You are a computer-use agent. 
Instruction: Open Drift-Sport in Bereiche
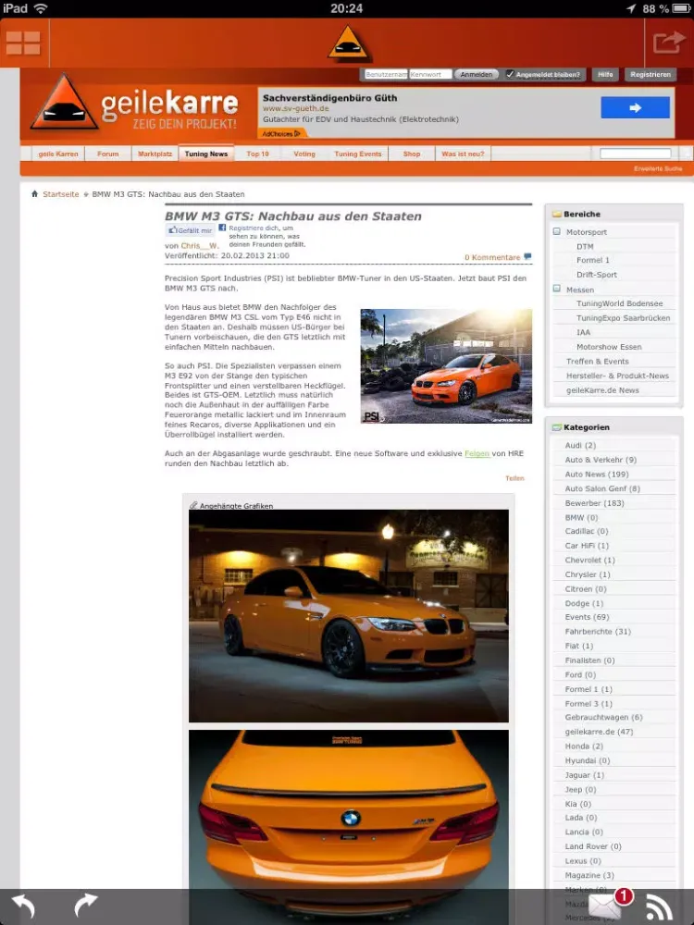(597, 275)
